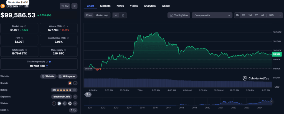The width and height of the screenshot is (284, 114).
Task: Click the volume bars below the chart
Action: coord(178,83)
